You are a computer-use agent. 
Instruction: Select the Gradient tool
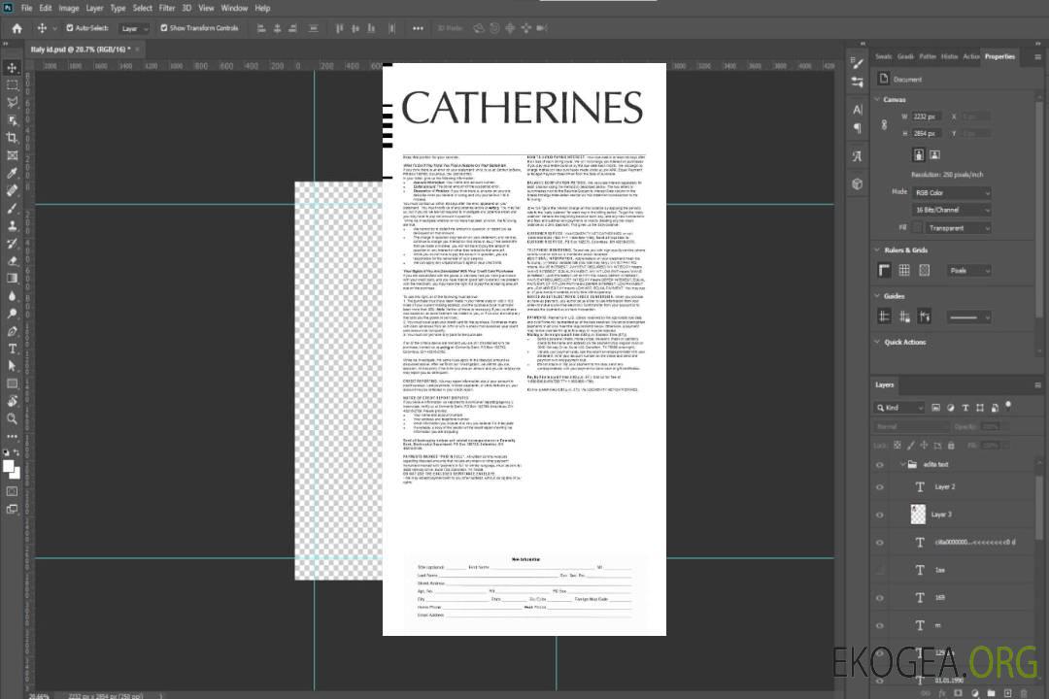pyautogui.click(x=12, y=279)
